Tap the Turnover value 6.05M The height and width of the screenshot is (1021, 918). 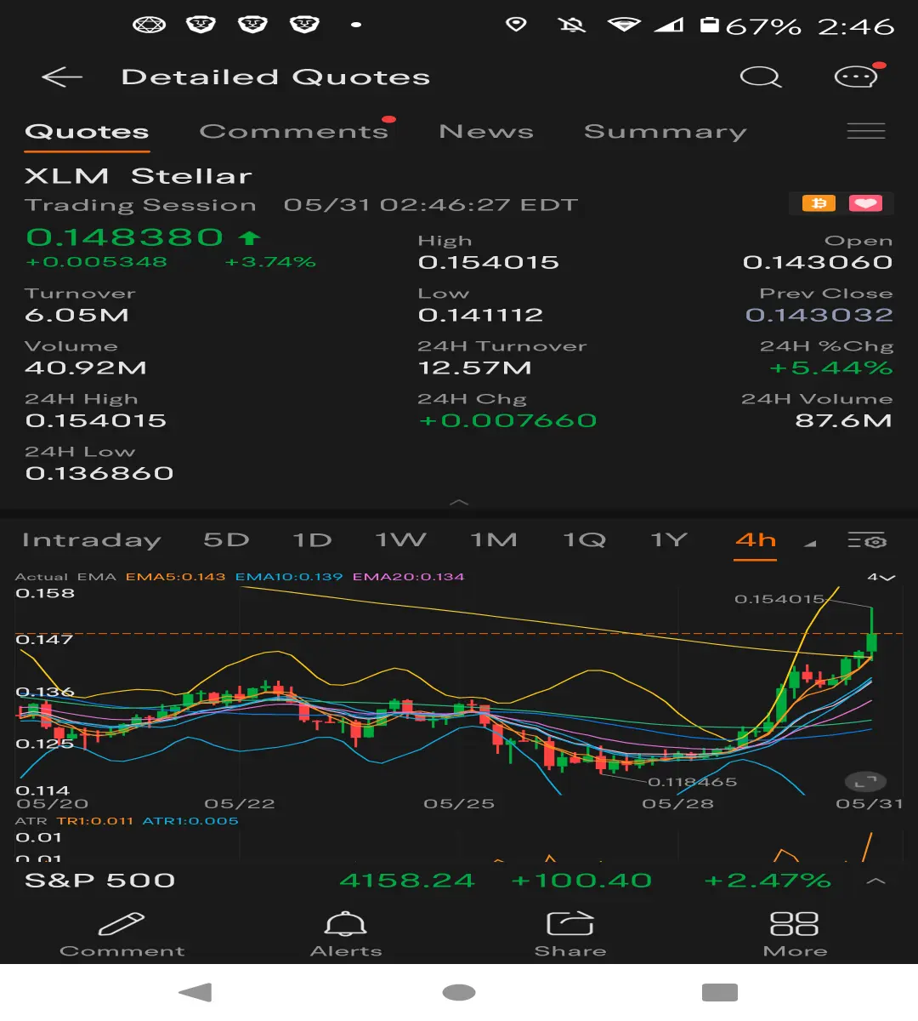click(77, 315)
